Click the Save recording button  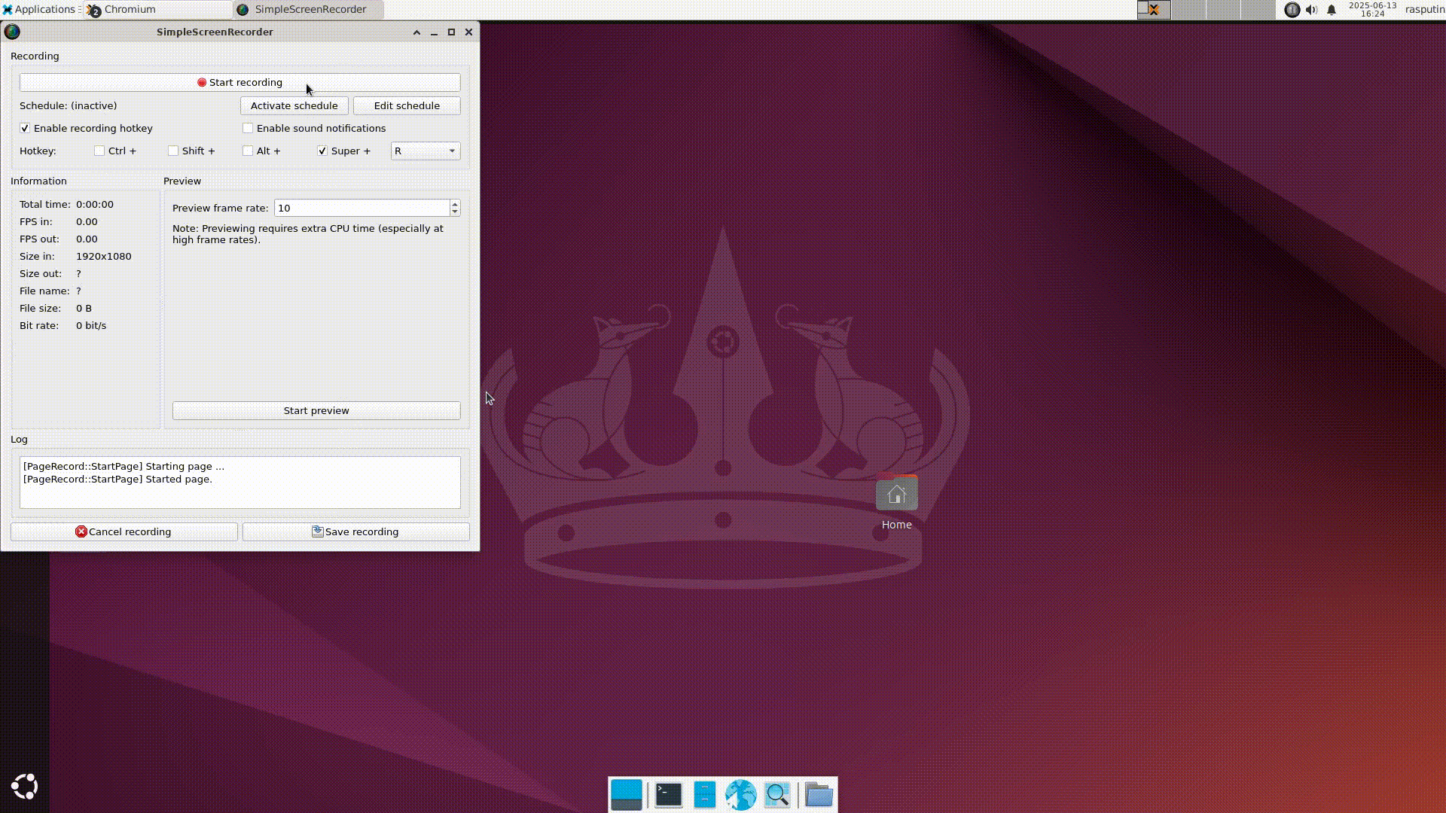pos(355,532)
